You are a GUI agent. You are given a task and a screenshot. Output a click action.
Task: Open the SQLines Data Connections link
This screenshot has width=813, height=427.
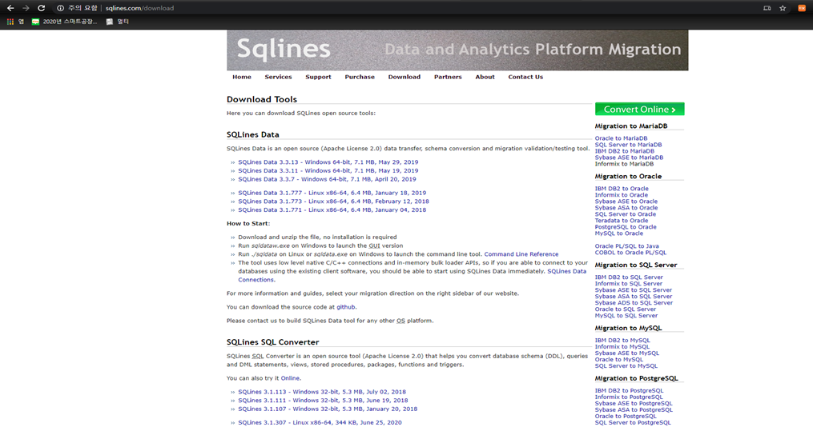pyautogui.click(x=567, y=271)
